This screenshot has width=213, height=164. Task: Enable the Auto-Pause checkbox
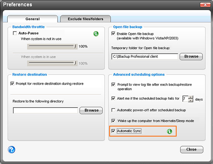(15, 33)
